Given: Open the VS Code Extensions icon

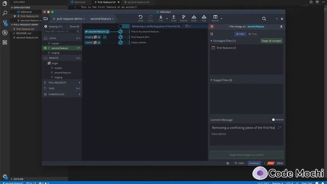Looking at the screenshot, I should coord(5,42).
